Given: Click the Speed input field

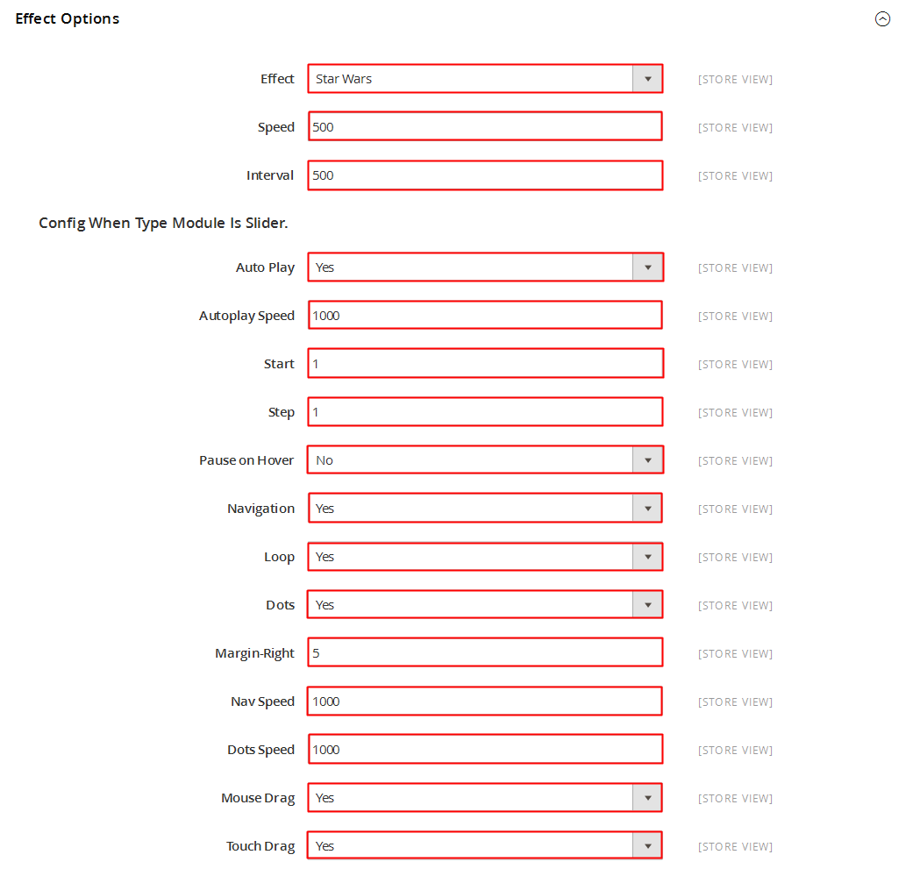Looking at the screenshot, I should click(x=485, y=126).
